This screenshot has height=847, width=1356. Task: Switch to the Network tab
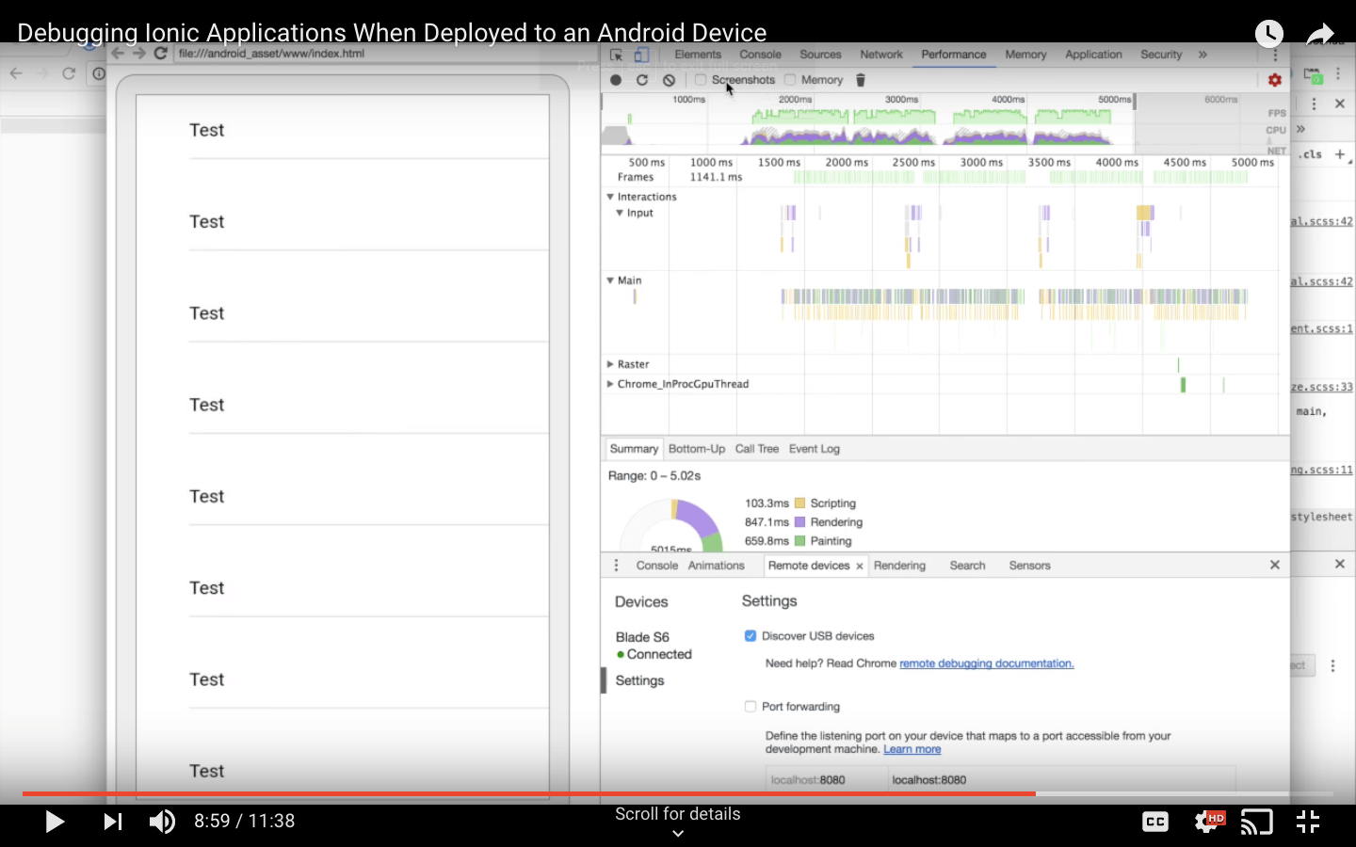tap(880, 55)
